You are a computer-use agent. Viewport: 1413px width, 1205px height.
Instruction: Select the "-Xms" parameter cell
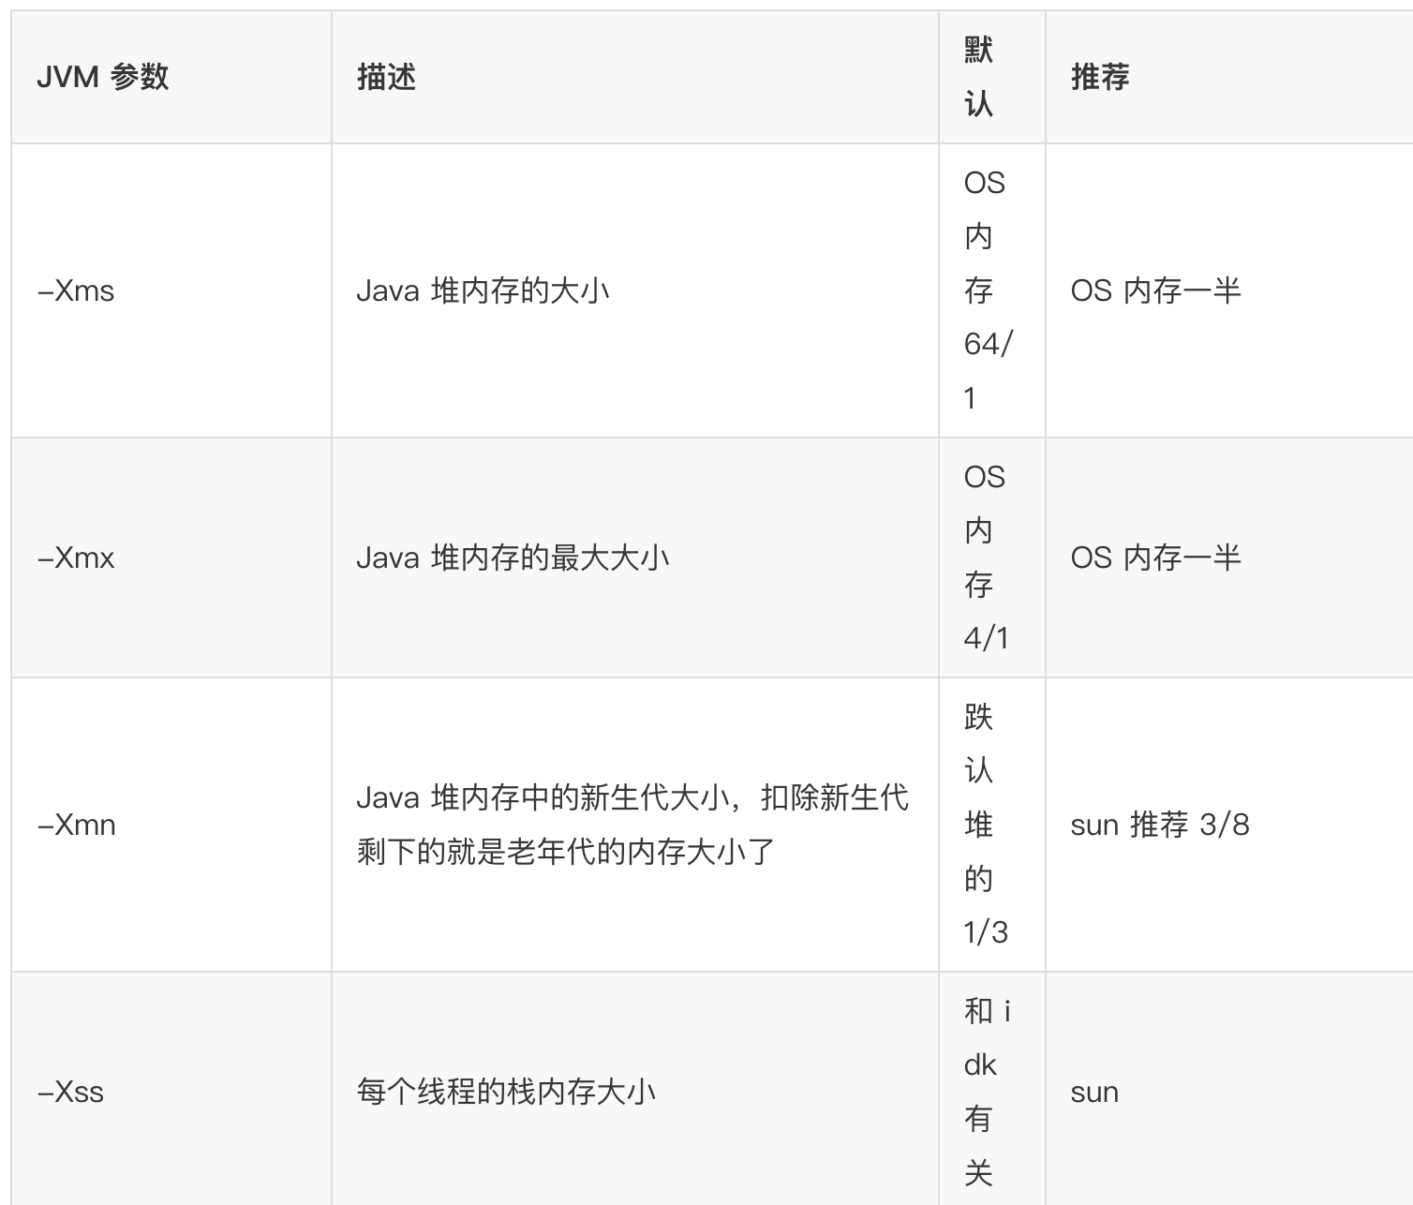tap(76, 290)
